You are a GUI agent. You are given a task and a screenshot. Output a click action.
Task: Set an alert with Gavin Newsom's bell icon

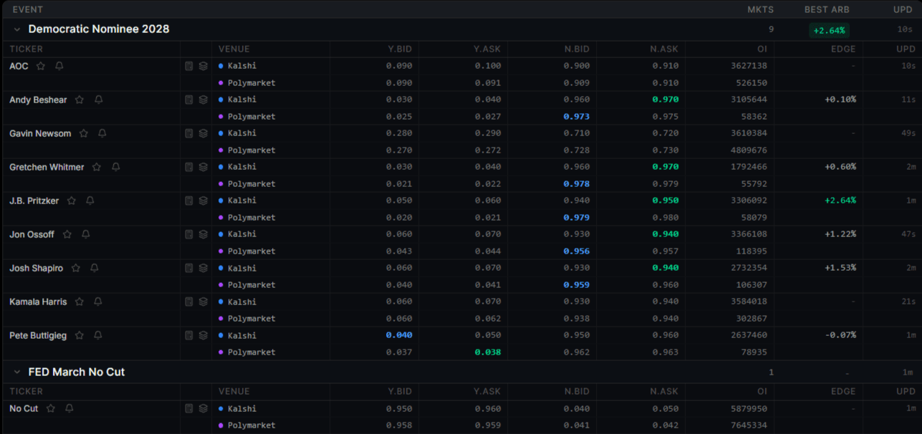[102, 133]
